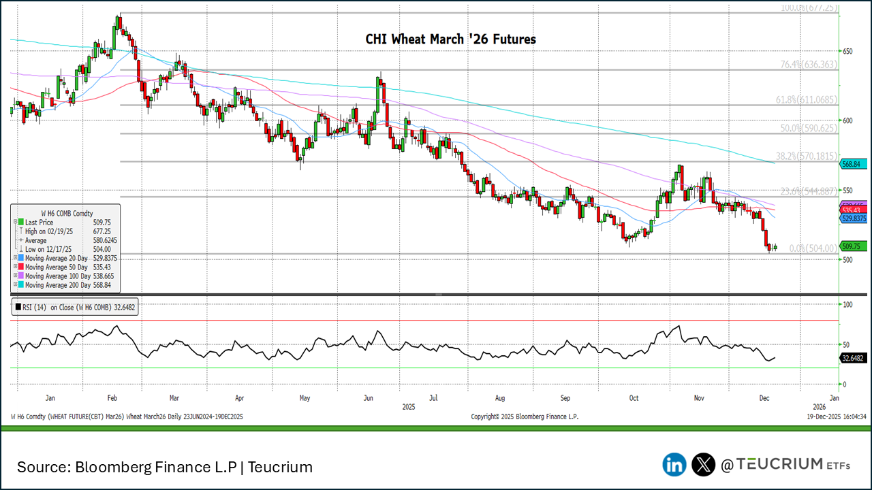Click the Average marker icon in legend

click(x=20, y=240)
